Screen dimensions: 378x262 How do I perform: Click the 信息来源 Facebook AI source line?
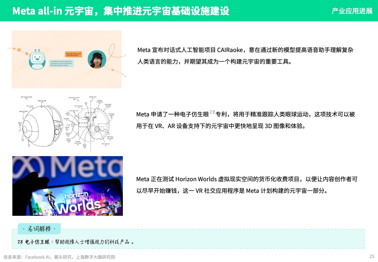(59, 257)
